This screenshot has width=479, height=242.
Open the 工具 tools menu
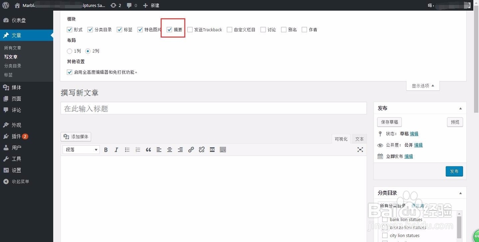tap(26, 159)
